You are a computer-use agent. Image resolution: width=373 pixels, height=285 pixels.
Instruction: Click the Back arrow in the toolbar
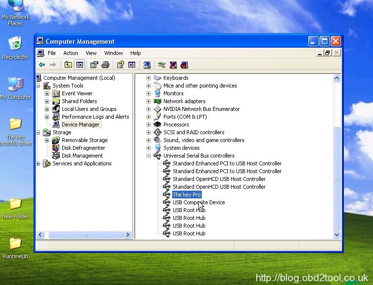42,65
